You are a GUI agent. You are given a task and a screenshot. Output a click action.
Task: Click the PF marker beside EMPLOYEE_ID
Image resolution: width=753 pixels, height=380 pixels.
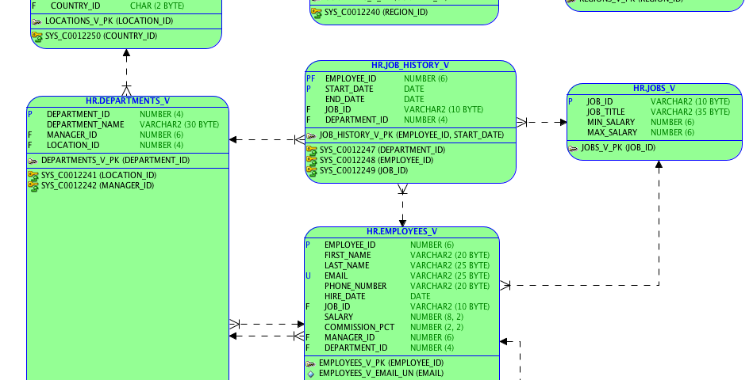pyautogui.click(x=311, y=78)
